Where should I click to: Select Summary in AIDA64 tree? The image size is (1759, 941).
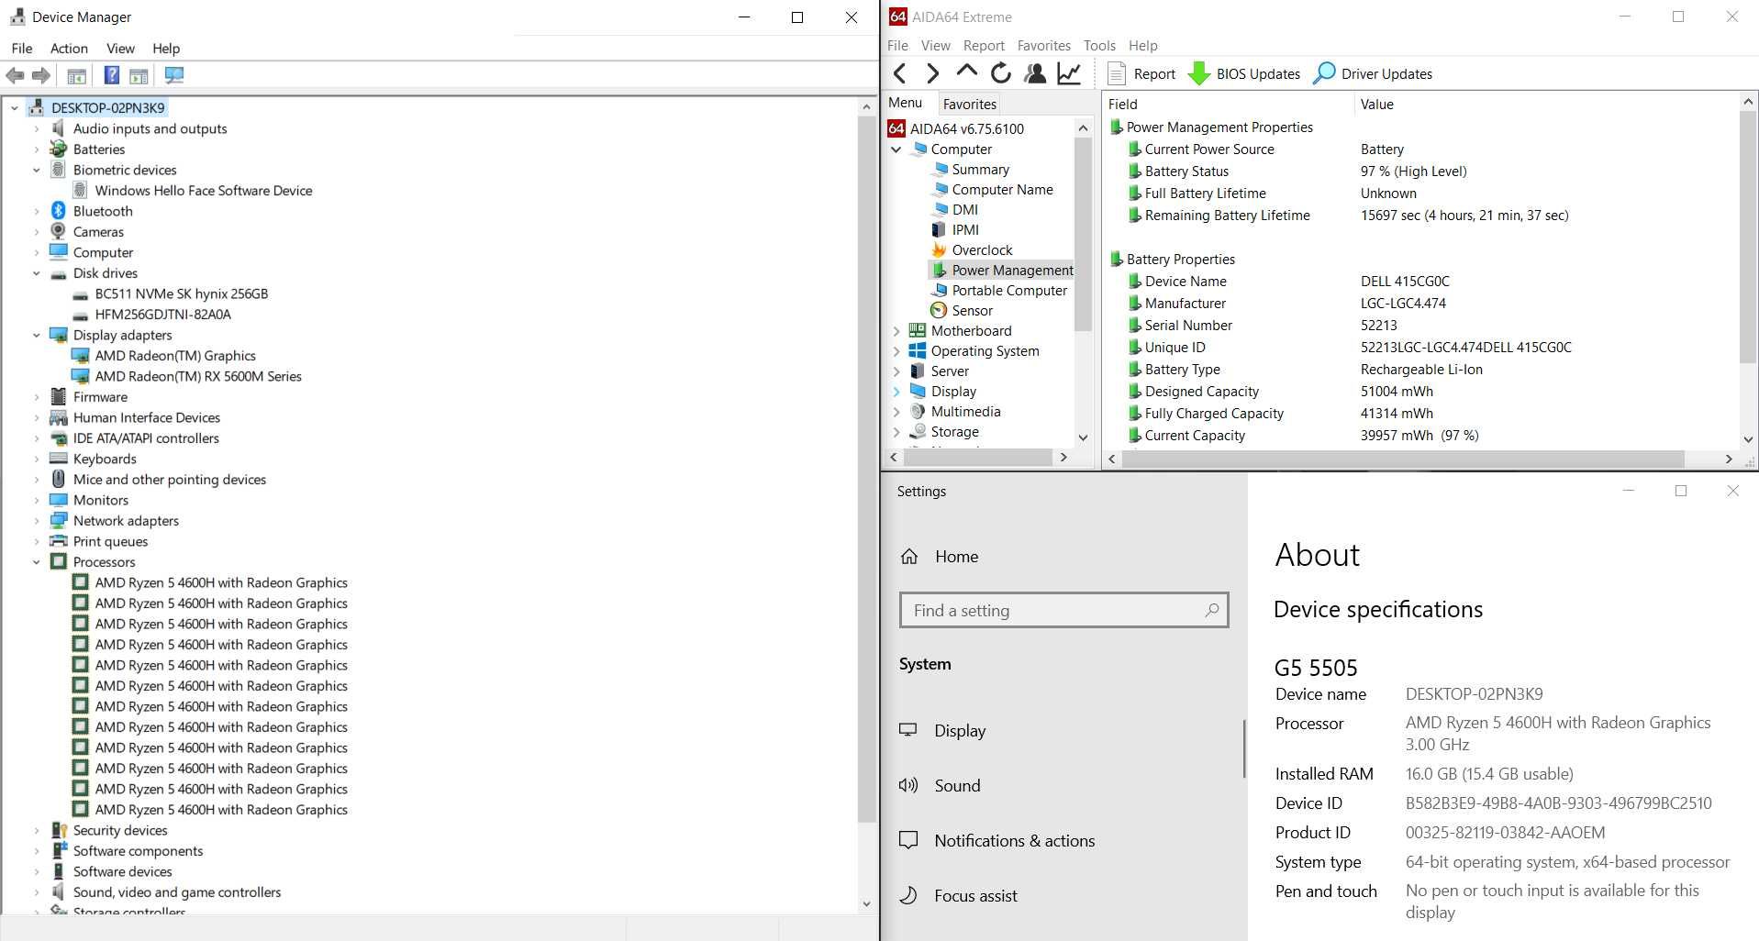(x=980, y=170)
